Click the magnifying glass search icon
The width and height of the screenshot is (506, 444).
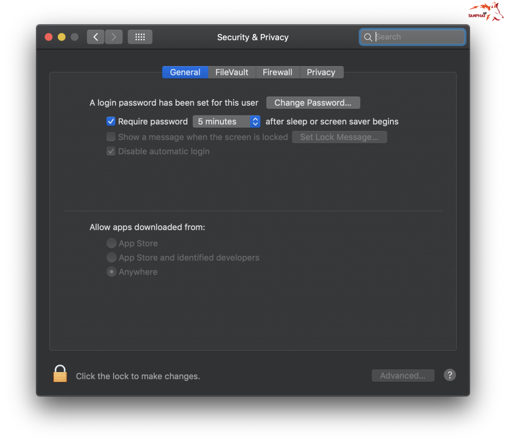click(368, 38)
